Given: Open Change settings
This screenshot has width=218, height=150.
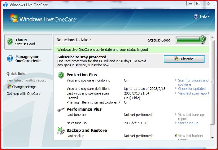Looking at the screenshot, I should click(x=24, y=87).
